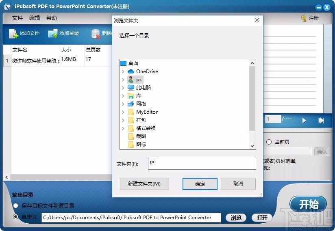Viewport: 335px width, 231px height.
Task: Click the folder tree vertical scrollbar thumb
Action: pyautogui.click(x=252, y=98)
